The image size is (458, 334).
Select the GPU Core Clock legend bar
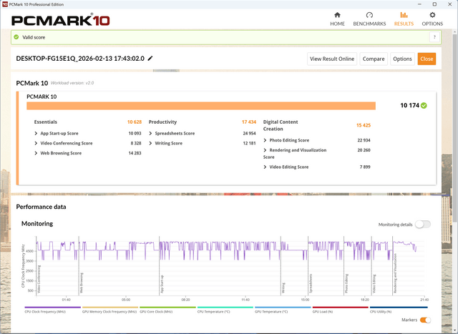coord(167,309)
